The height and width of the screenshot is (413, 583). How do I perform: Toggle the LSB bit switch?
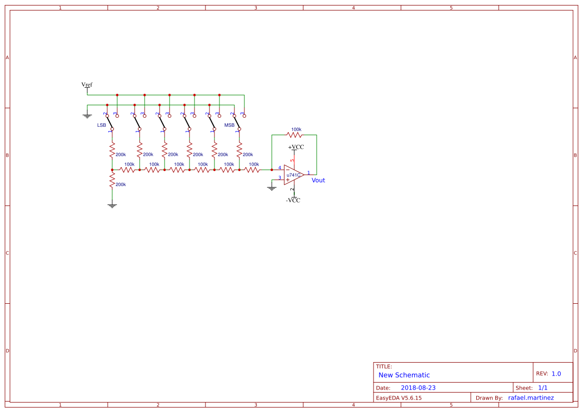(109, 122)
